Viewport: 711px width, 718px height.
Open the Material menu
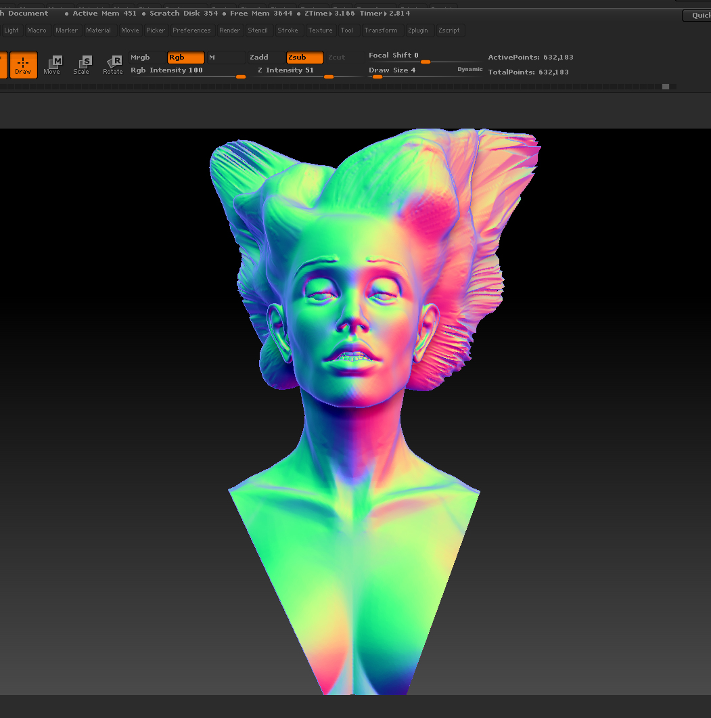click(x=99, y=30)
